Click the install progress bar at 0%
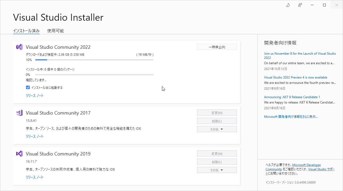This screenshot has width=343, height=191. (94, 75)
